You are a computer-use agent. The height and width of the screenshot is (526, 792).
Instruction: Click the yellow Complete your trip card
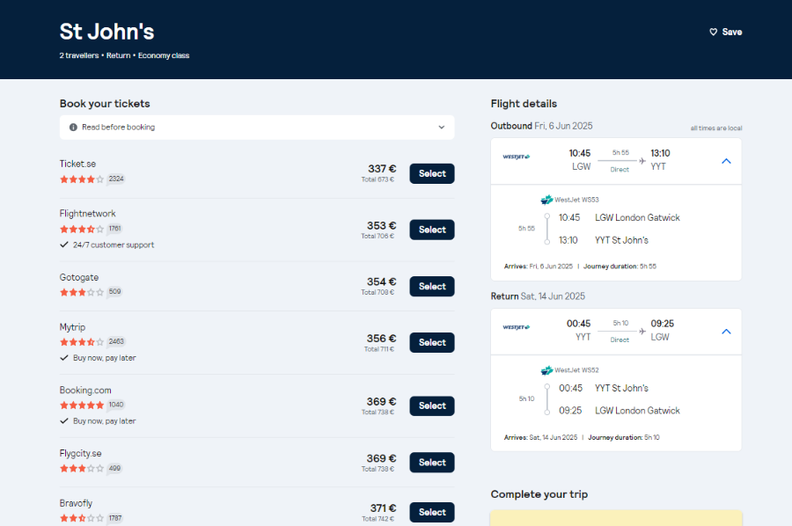[616, 518]
